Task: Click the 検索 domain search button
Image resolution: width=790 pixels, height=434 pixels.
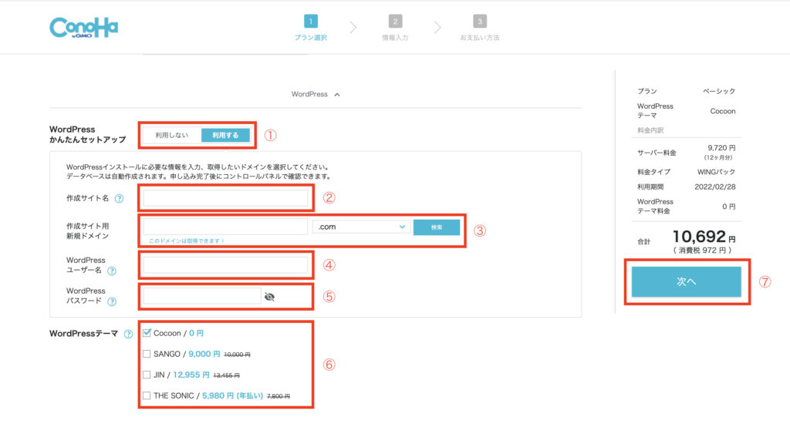Action: click(x=437, y=227)
